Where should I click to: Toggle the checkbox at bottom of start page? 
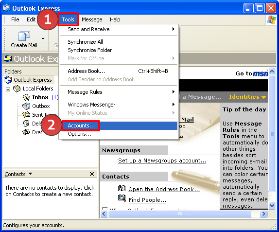coord(105,208)
